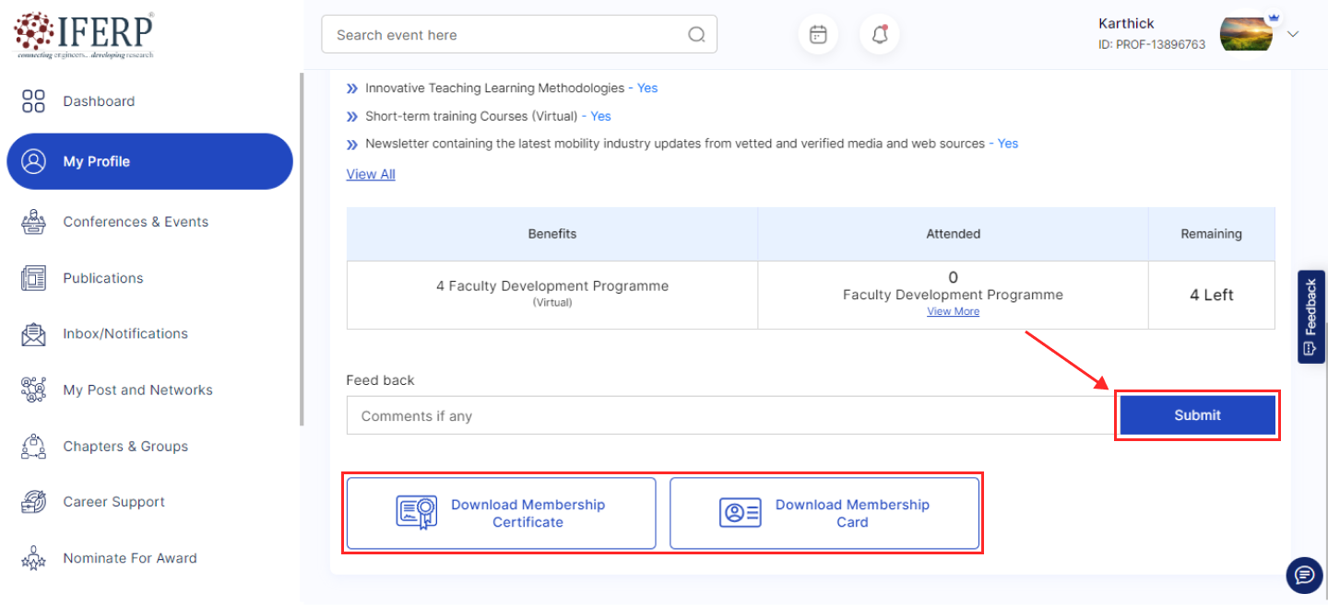Go to Inbox/Notifications menu item
The image size is (1328, 605).
click(125, 333)
